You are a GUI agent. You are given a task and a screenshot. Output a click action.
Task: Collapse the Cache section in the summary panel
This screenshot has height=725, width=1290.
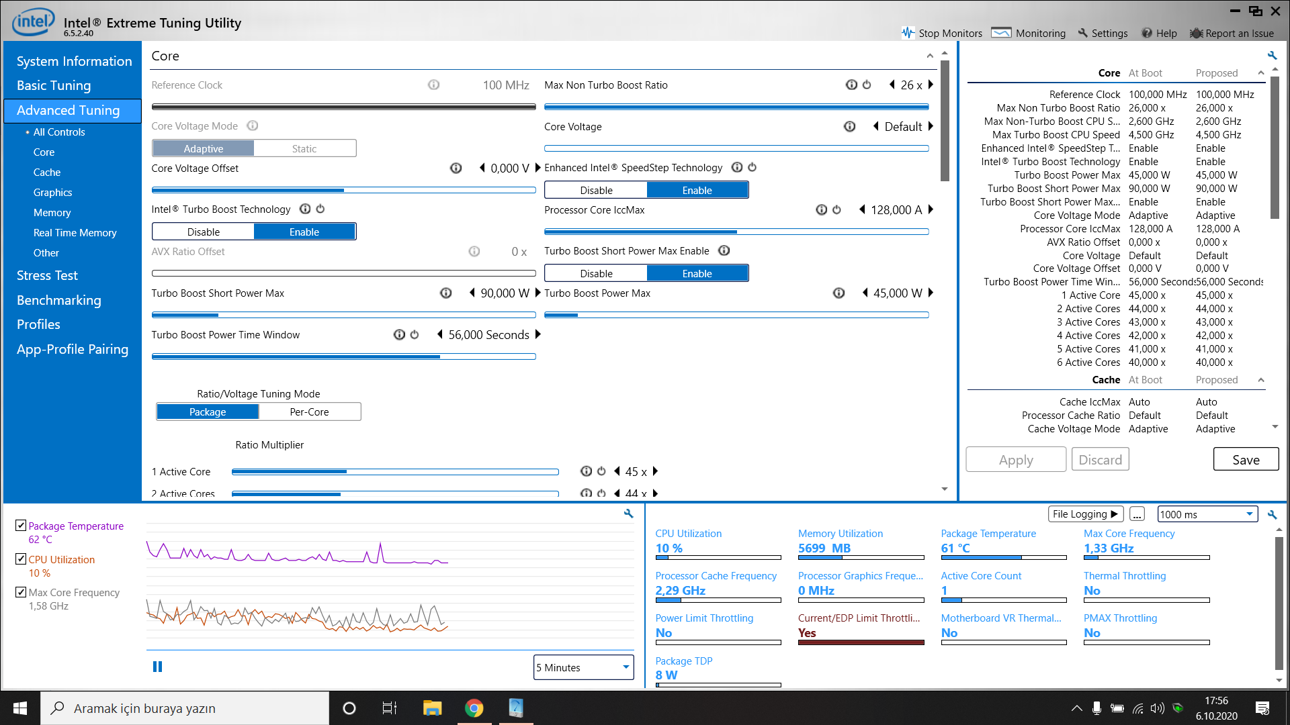pos(1261,380)
